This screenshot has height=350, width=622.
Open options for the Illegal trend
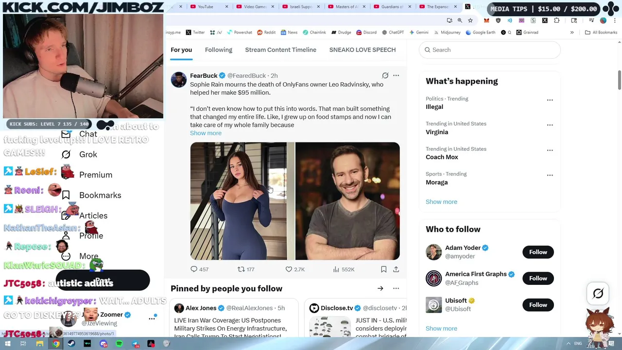pyautogui.click(x=550, y=100)
